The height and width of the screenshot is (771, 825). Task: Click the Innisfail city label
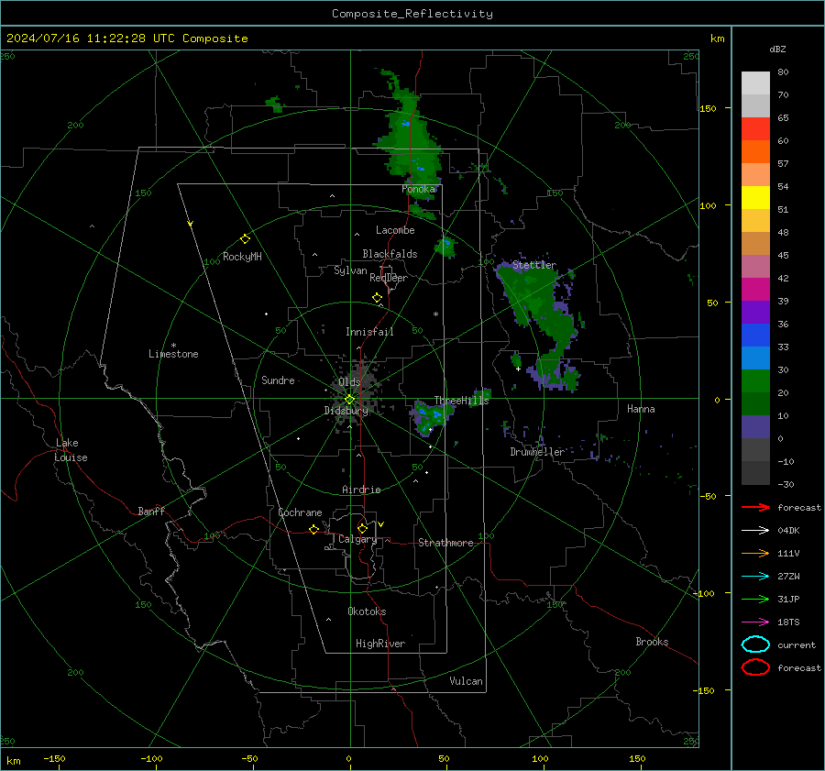(369, 332)
